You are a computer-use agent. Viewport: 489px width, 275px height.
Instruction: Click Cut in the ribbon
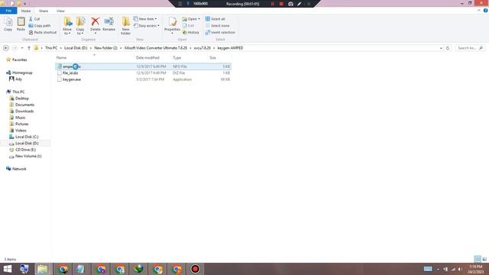(x=34, y=19)
